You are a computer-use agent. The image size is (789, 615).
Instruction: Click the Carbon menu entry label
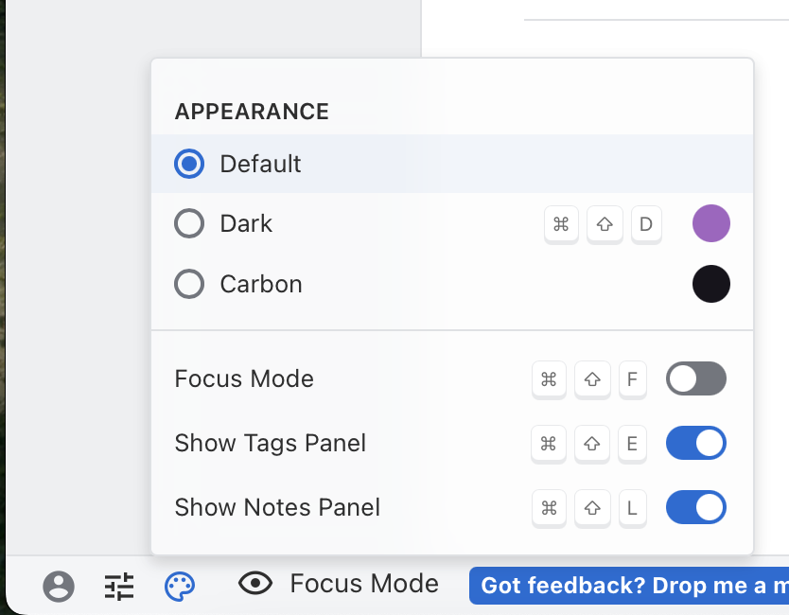tap(261, 284)
